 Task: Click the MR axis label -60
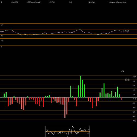tap(134, 112)
